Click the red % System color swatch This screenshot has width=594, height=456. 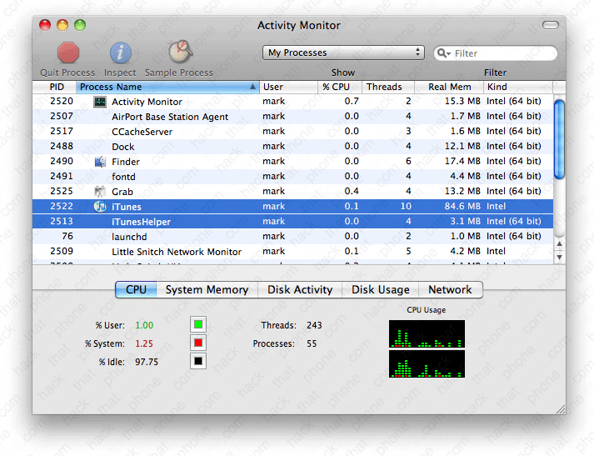tap(198, 343)
